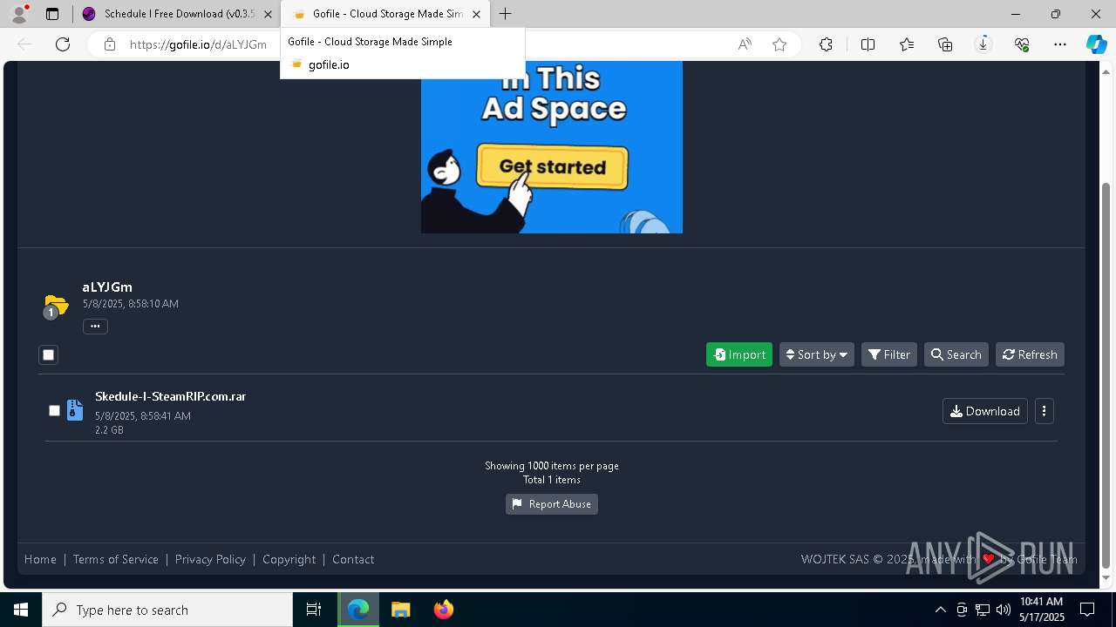Click the address bar URL
The image size is (1116, 627).
(x=198, y=44)
